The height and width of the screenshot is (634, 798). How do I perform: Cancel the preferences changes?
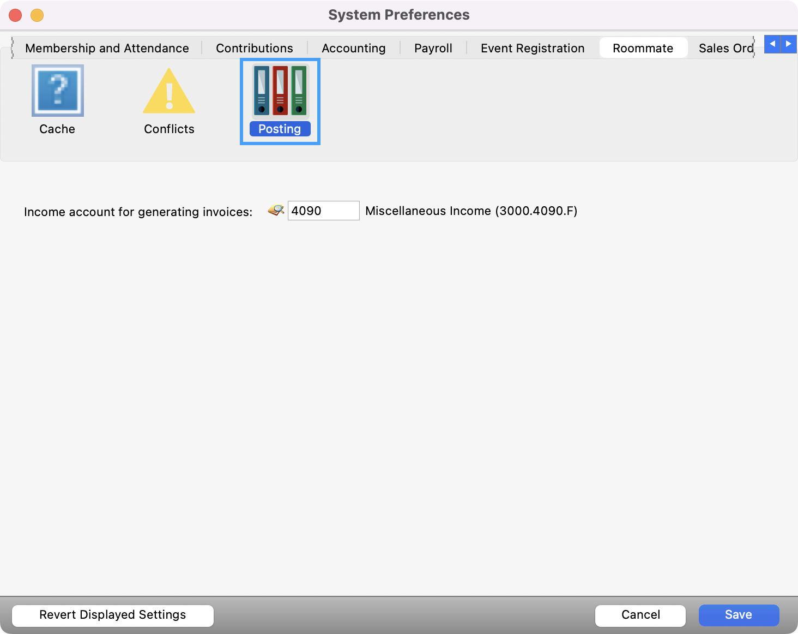640,615
